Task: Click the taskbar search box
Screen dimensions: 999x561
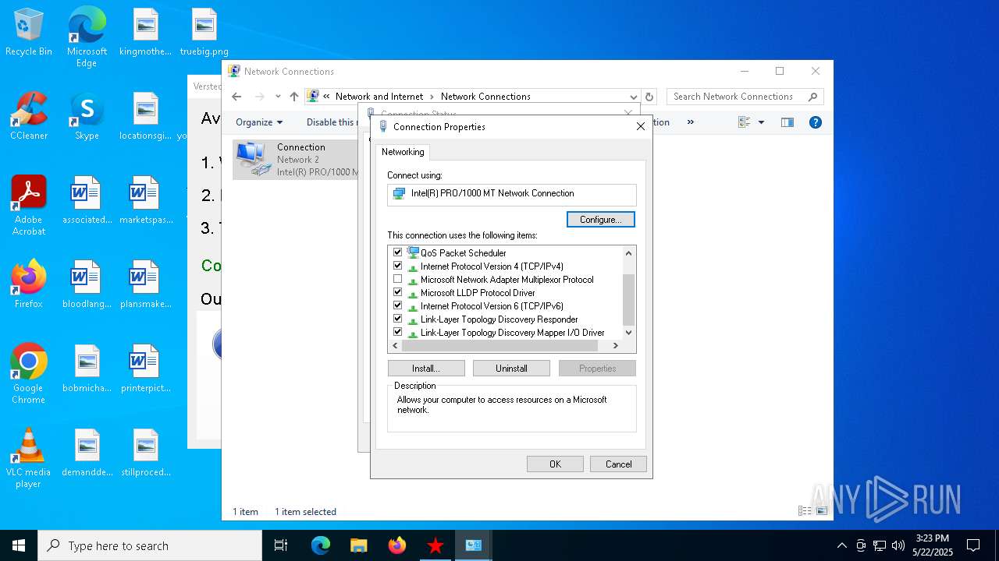Action: tap(150, 545)
